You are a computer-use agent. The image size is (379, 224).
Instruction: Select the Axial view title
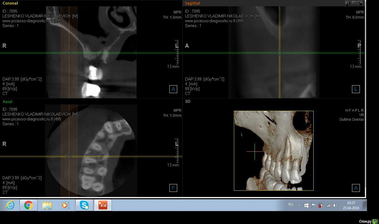pos(7,102)
